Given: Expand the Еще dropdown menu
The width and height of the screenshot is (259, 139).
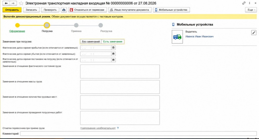Looking at the screenshot, I should pos(251,10).
